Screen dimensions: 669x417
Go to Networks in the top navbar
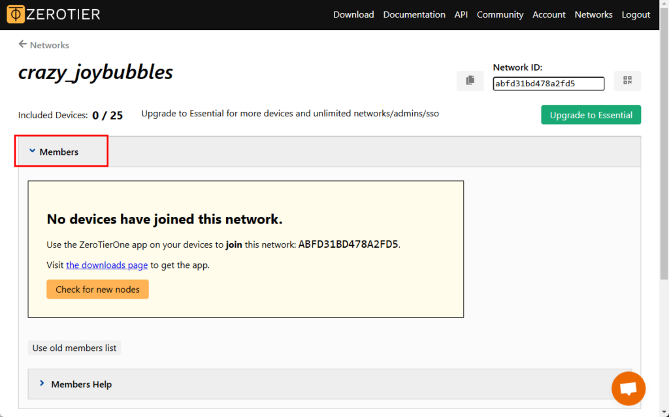coord(593,14)
